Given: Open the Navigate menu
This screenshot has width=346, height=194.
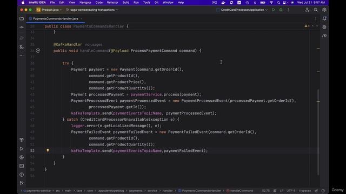Looking at the screenshot, I should 85,2.
